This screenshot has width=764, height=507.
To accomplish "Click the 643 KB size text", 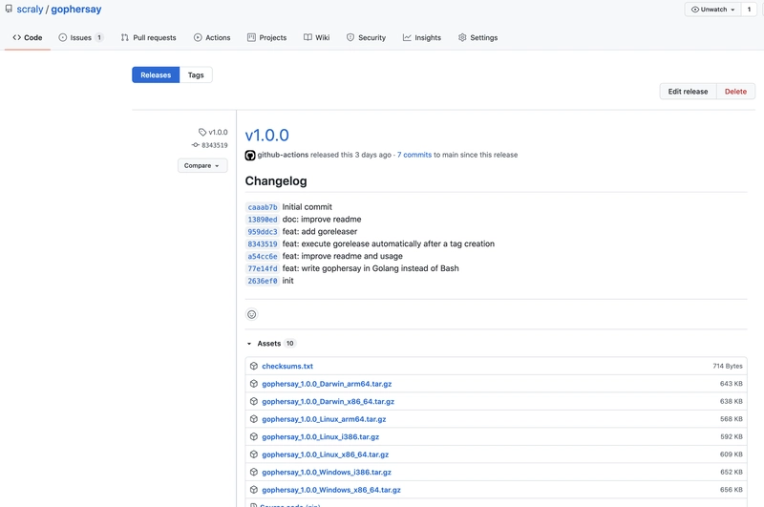I will click(x=732, y=384).
